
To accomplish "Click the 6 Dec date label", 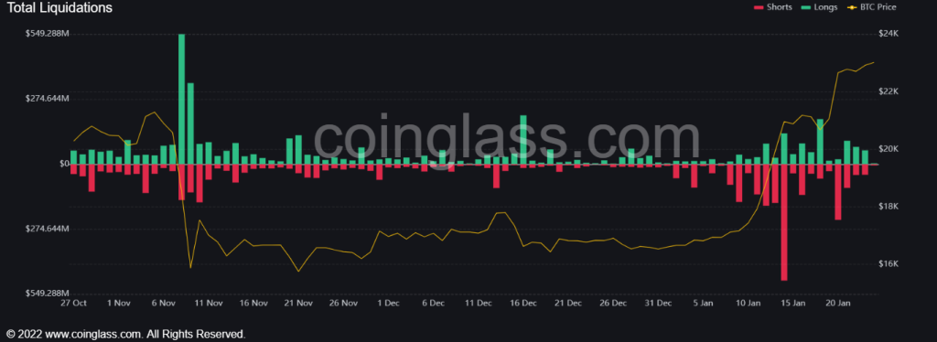I will [433, 304].
